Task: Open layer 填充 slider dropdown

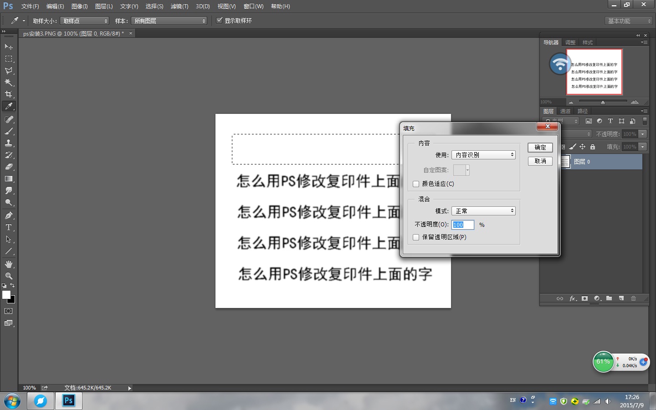Action: point(643,147)
